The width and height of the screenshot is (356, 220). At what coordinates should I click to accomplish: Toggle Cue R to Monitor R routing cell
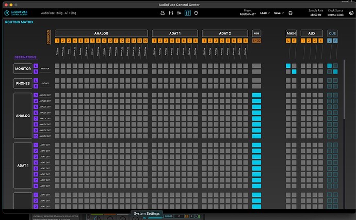click(x=335, y=71)
